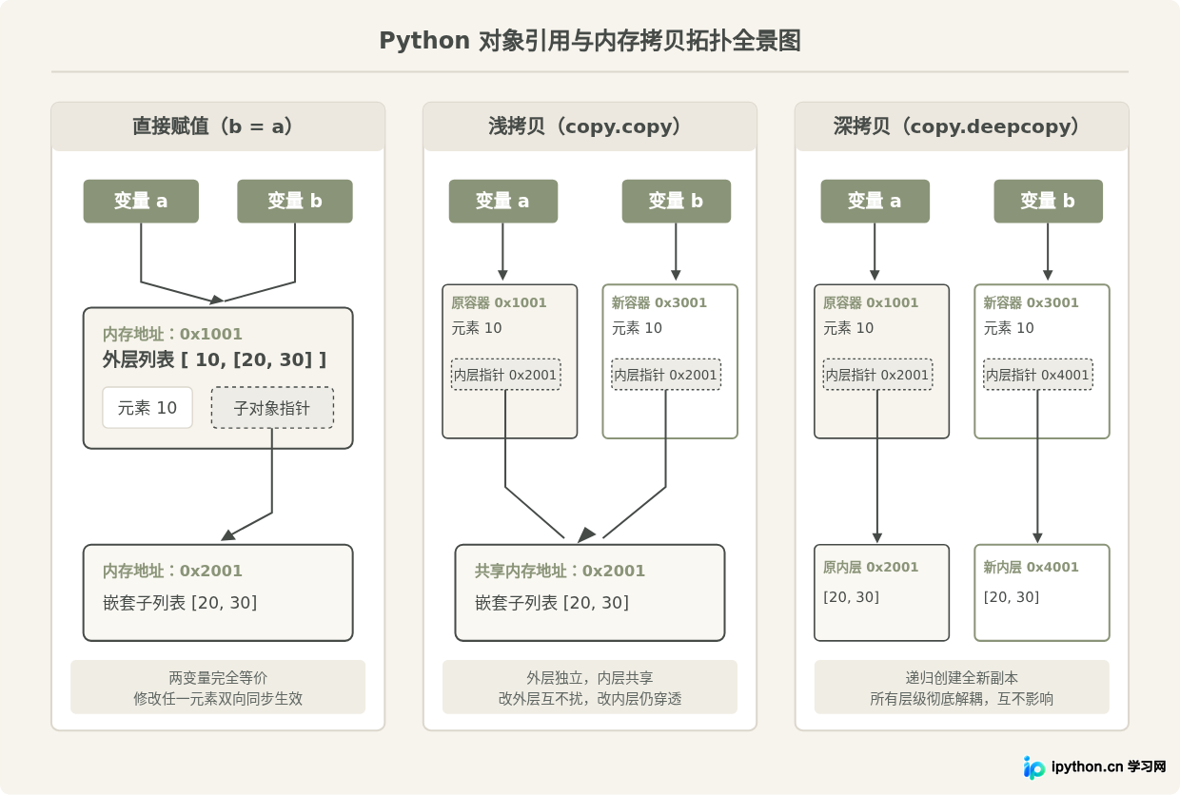Select the "直接赋值（b = a）" panel header
1180x795 pixels.
[x=218, y=126]
